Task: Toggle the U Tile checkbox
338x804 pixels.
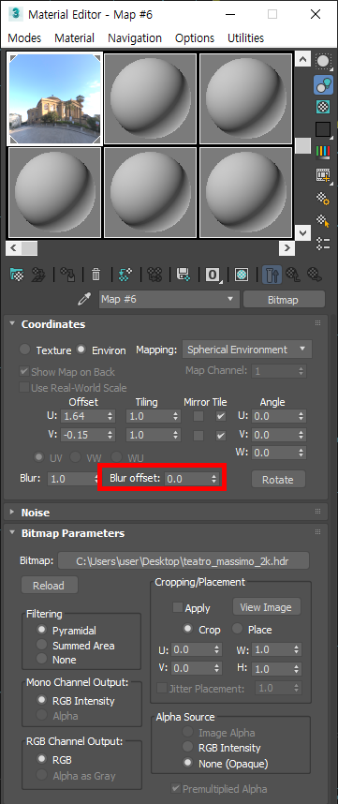Action: click(x=221, y=416)
